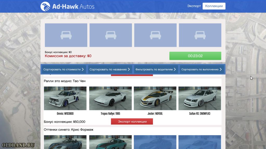
Task: Select the Jester N0F00L car thumbnail
Action: click(155, 98)
